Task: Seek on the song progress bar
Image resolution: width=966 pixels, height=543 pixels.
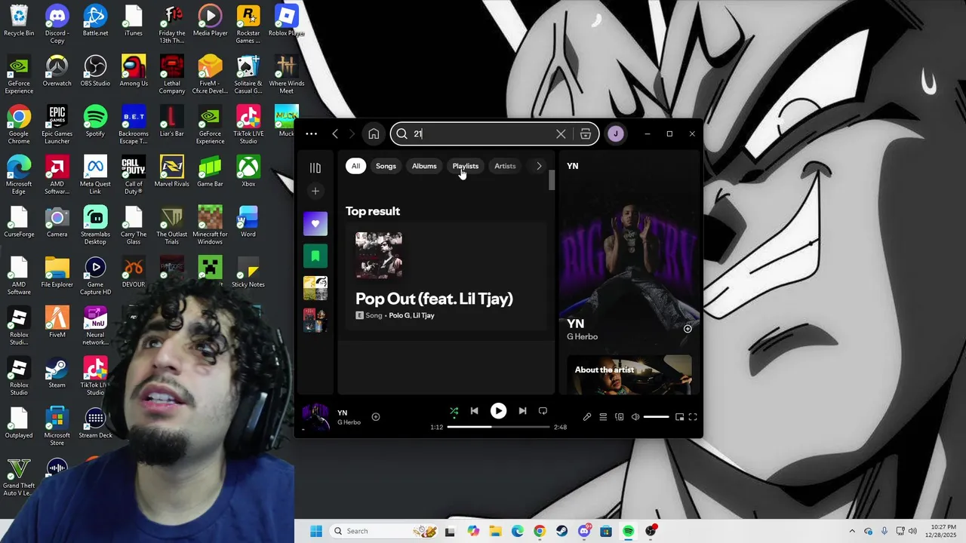Action: (x=498, y=427)
